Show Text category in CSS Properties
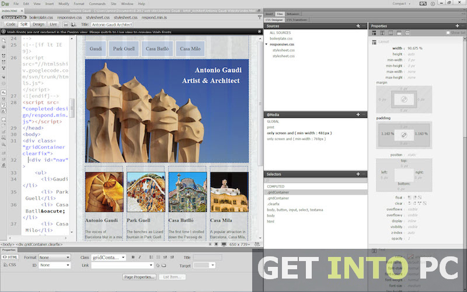 point(382,33)
